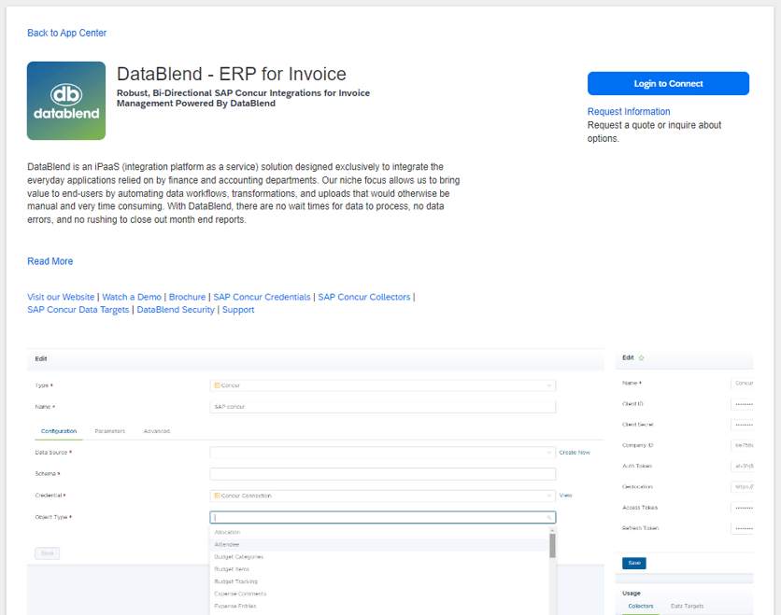Viewport: 781px width, 615px height.
Task: Click the credential Name field
Action: tap(742, 384)
